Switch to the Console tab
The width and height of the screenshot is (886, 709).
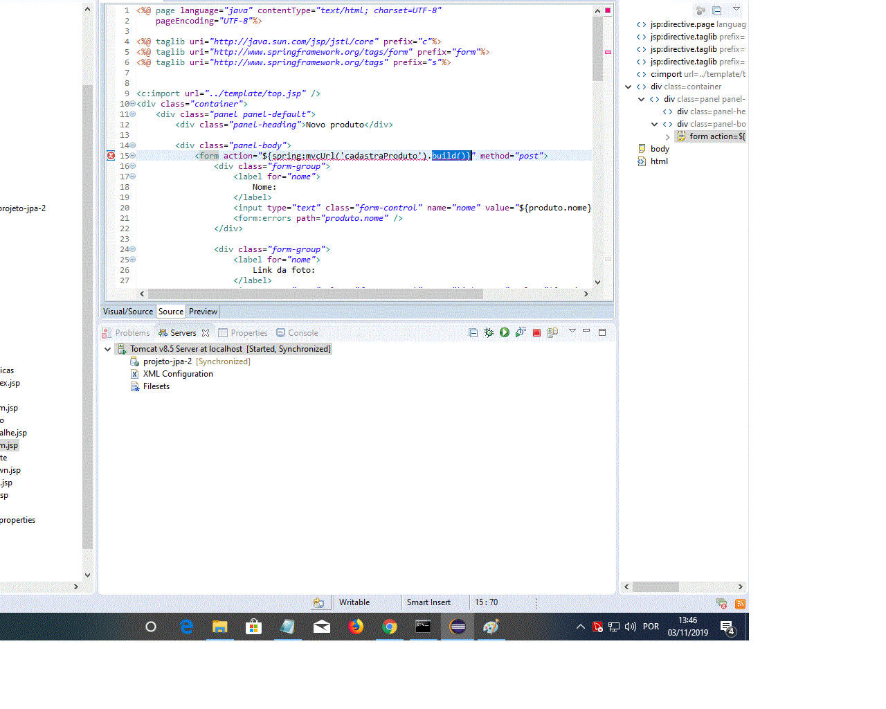[x=297, y=333]
